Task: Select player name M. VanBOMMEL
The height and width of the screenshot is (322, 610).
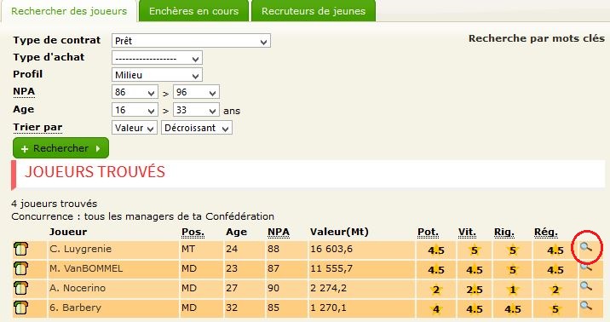Action: coord(86,268)
